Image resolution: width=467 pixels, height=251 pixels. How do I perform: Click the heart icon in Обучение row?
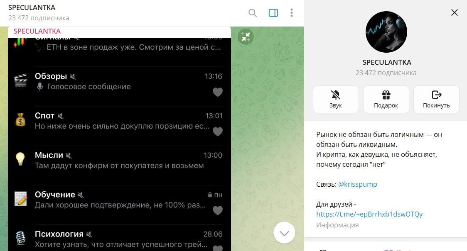218,211
